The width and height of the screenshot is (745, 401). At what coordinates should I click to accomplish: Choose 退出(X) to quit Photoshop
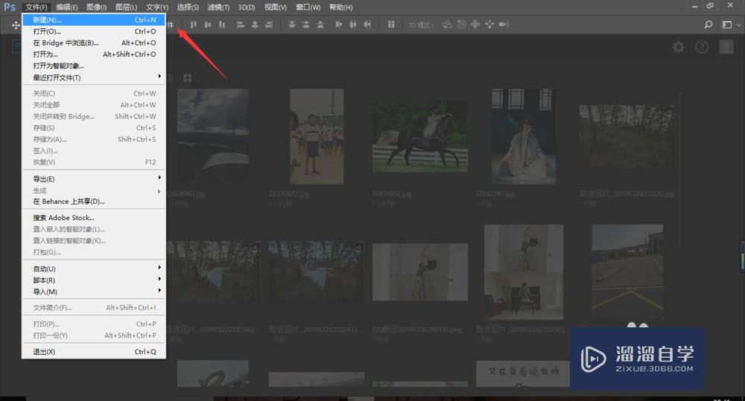coord(94,352)
